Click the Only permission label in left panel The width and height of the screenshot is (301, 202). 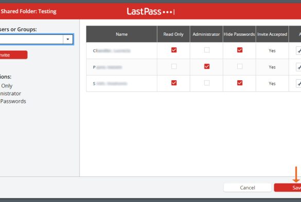coord(7,86)
